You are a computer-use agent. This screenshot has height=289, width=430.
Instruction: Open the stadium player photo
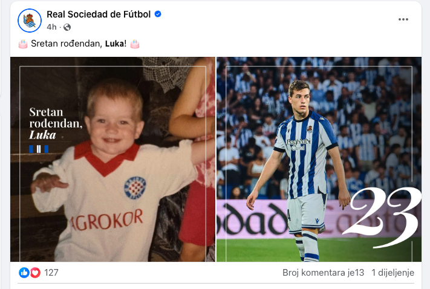click(x=319, y=159)
